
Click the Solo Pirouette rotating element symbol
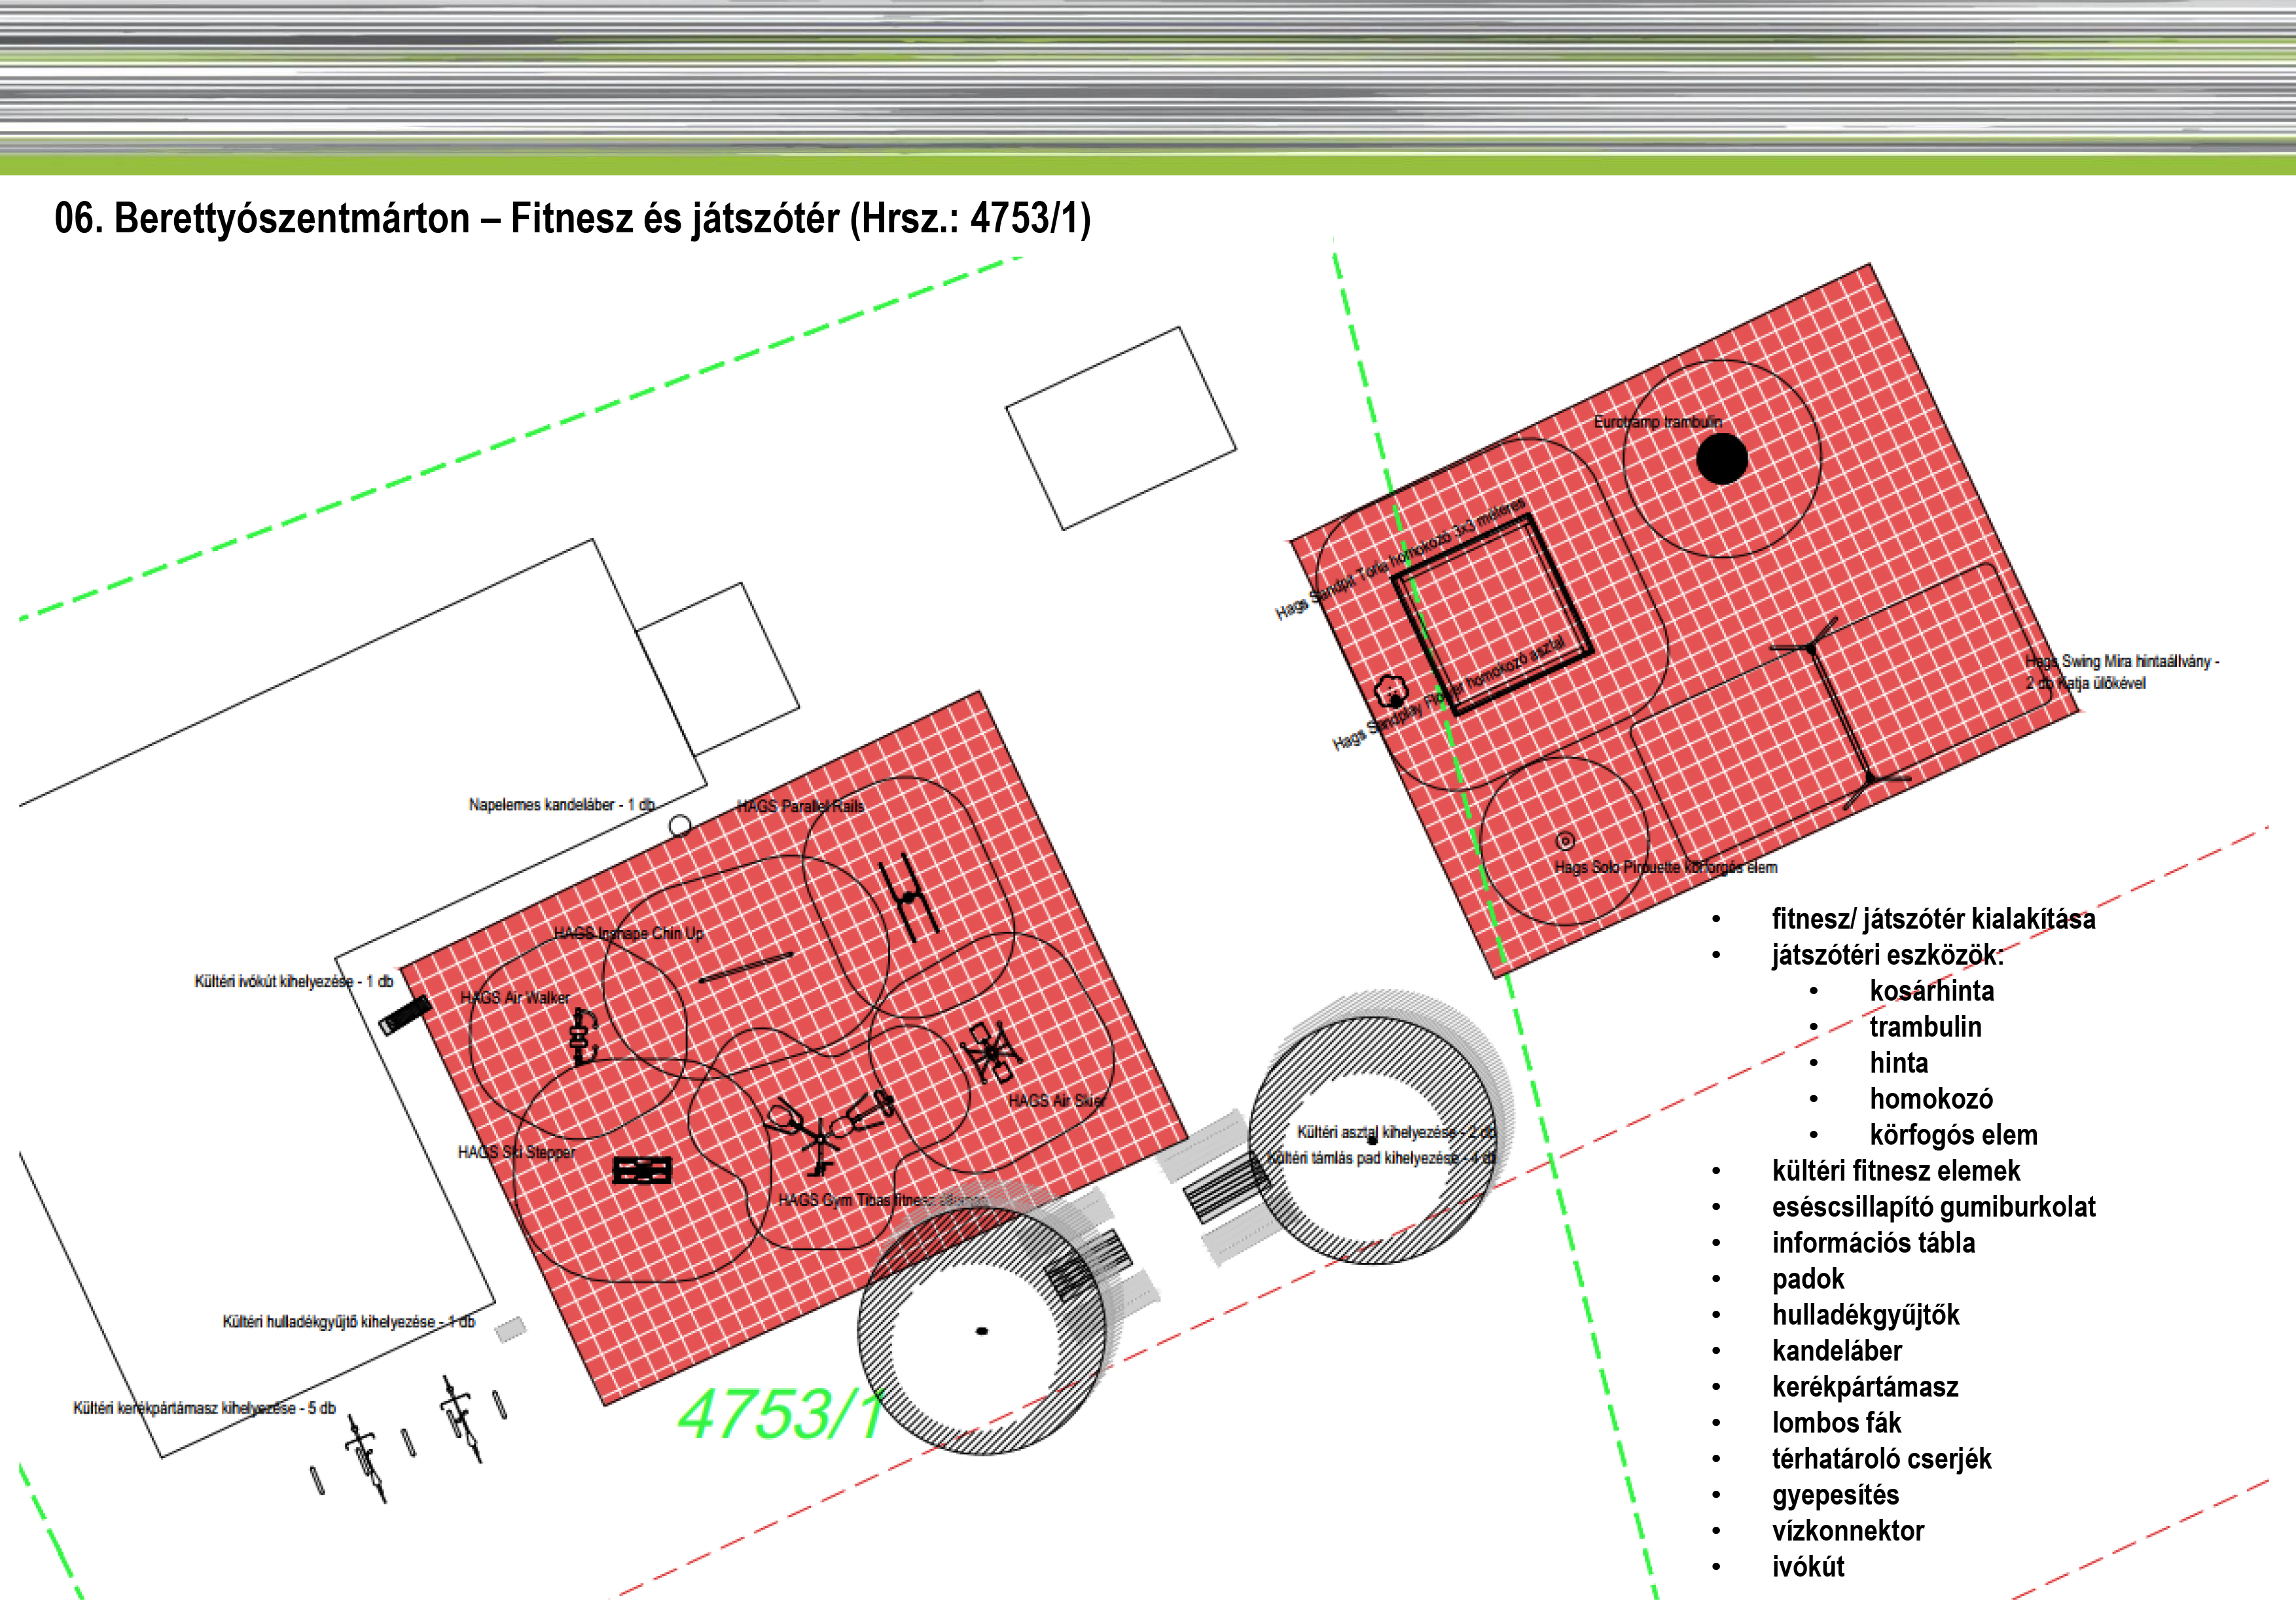(x=1565, y=841)
